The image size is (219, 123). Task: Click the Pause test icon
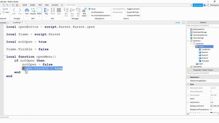pyautogui.click(x=53, y=10)
